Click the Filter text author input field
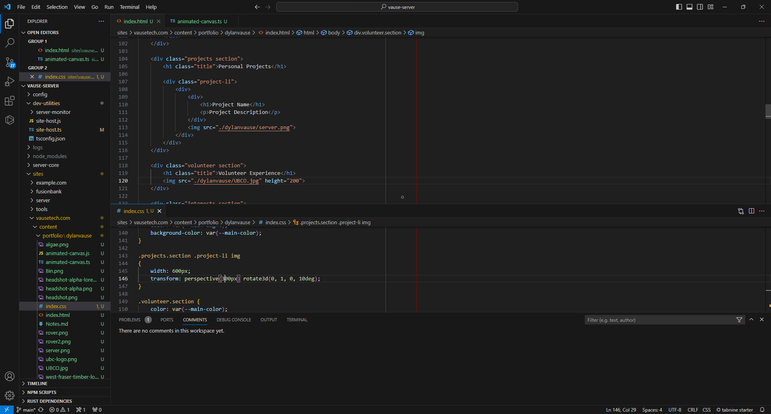Screen dimensions: 771x414 point(659,320)
